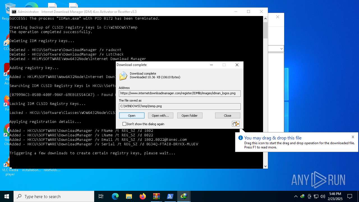Open the clock showing 5:46 PM
Image resolution: width=359 pixels, height=202 pixels.
tap(335, 196)
